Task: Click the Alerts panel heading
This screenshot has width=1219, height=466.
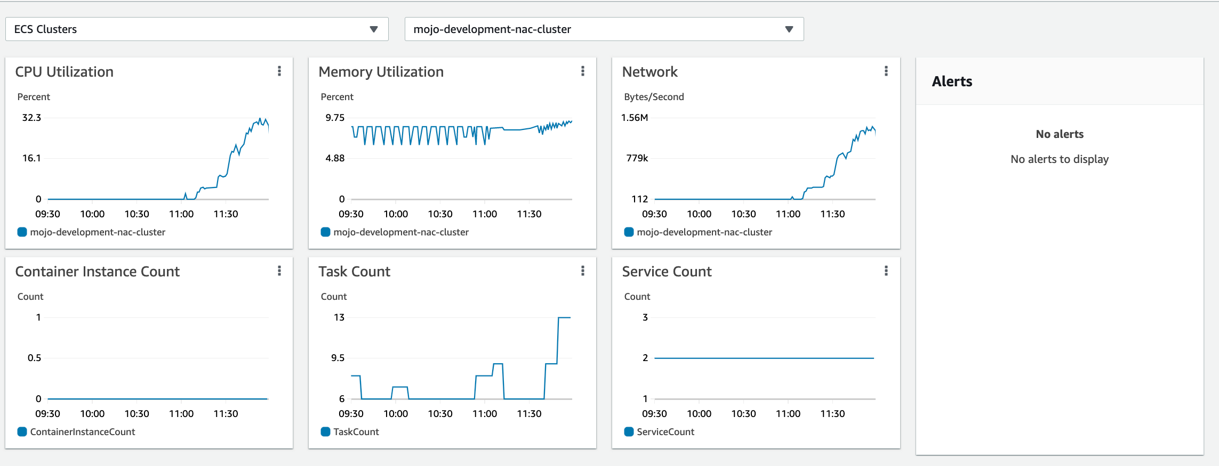Action: pyautogui.click(x=952, y=81)
